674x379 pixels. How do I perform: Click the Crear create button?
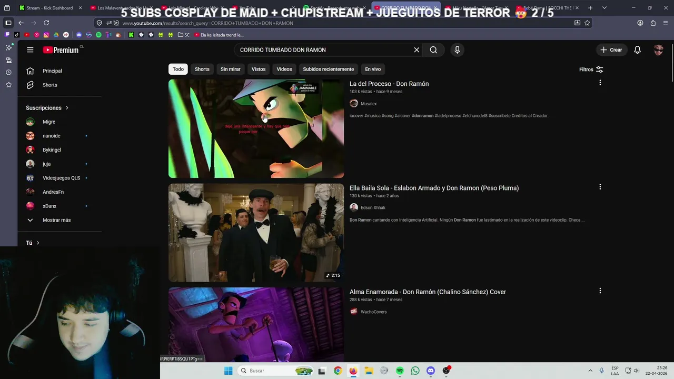point(611,50)
